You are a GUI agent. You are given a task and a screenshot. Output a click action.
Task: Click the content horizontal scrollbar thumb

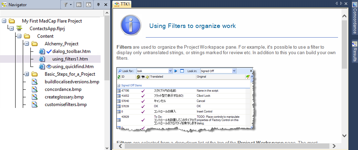tap(227, 146)
